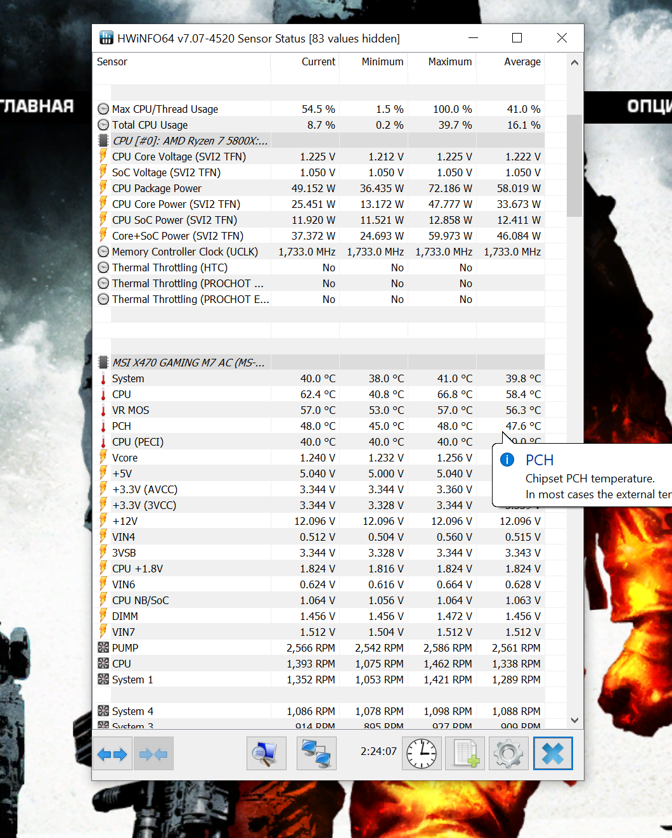The width and height of the screenshot is (672, 838).
Task: Select the CPU Core Power (SVI2 TFN) row
Action: [318, 204]
